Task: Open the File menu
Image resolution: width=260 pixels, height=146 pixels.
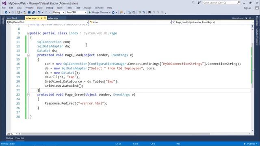Action: pos(4,8)
